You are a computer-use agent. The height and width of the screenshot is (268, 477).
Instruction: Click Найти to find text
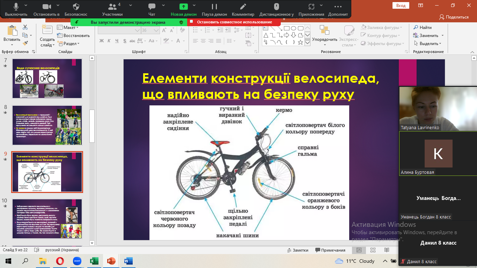coord(423,27)
